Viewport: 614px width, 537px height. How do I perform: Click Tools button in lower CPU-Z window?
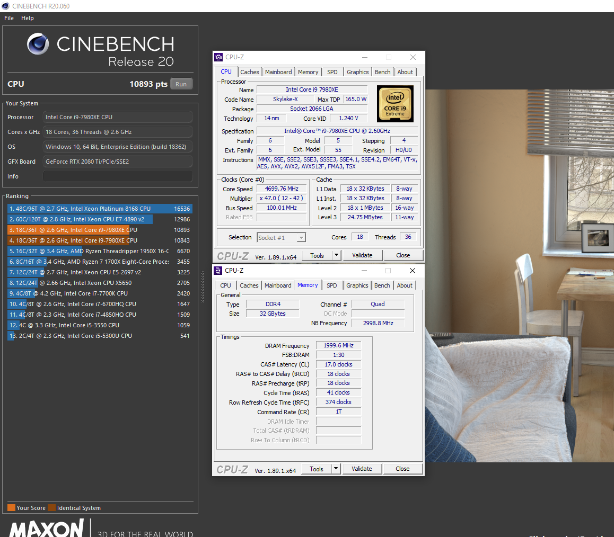(317, 469)
